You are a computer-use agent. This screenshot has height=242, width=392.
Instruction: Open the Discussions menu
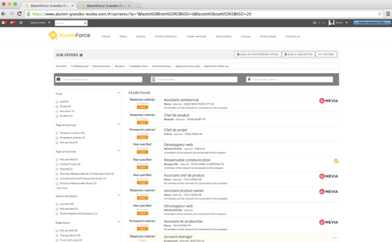point(223,37)
